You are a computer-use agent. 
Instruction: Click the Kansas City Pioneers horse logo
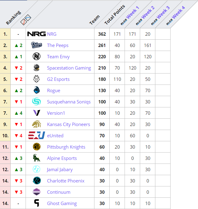click(37, 124)
